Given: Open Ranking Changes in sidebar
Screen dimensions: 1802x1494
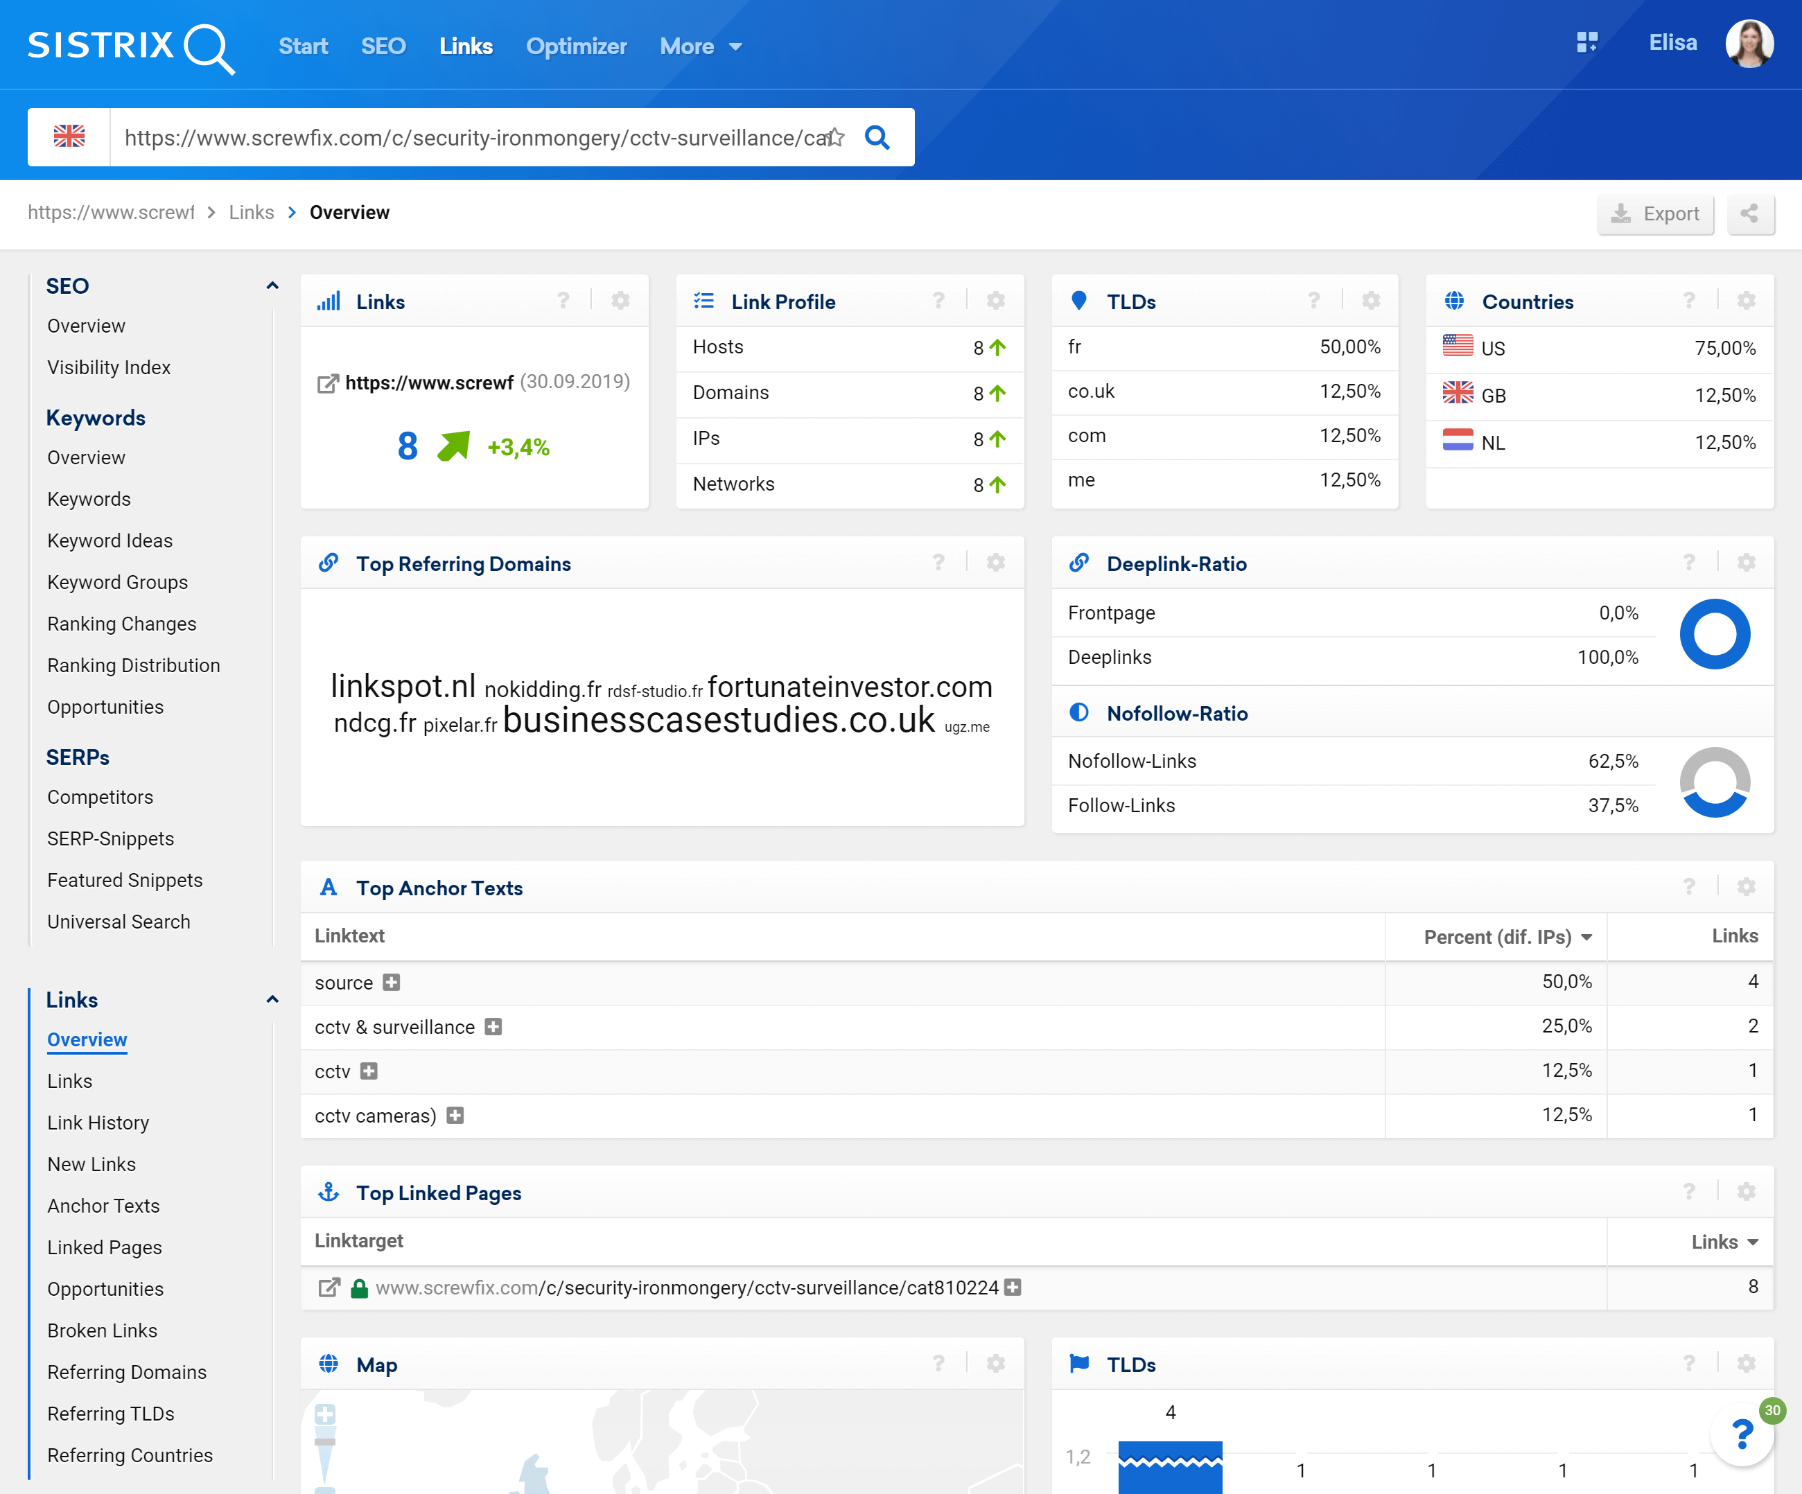Looking at the screenshot, I should [x=122, y=624].
